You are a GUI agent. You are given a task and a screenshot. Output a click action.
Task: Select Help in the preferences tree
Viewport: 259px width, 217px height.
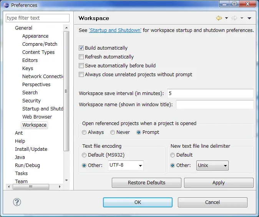tap(20, 141)
